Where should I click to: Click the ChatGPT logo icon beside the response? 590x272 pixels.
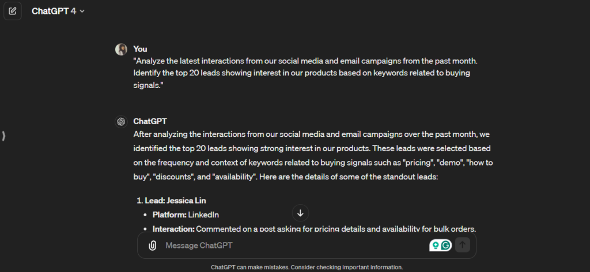[x=121, y=121]
